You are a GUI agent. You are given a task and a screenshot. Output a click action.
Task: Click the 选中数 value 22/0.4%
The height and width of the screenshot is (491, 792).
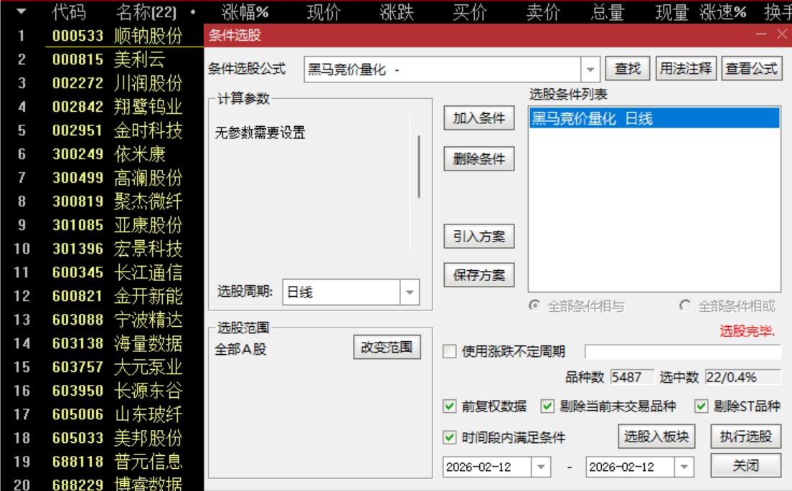[x=742, y=377]
